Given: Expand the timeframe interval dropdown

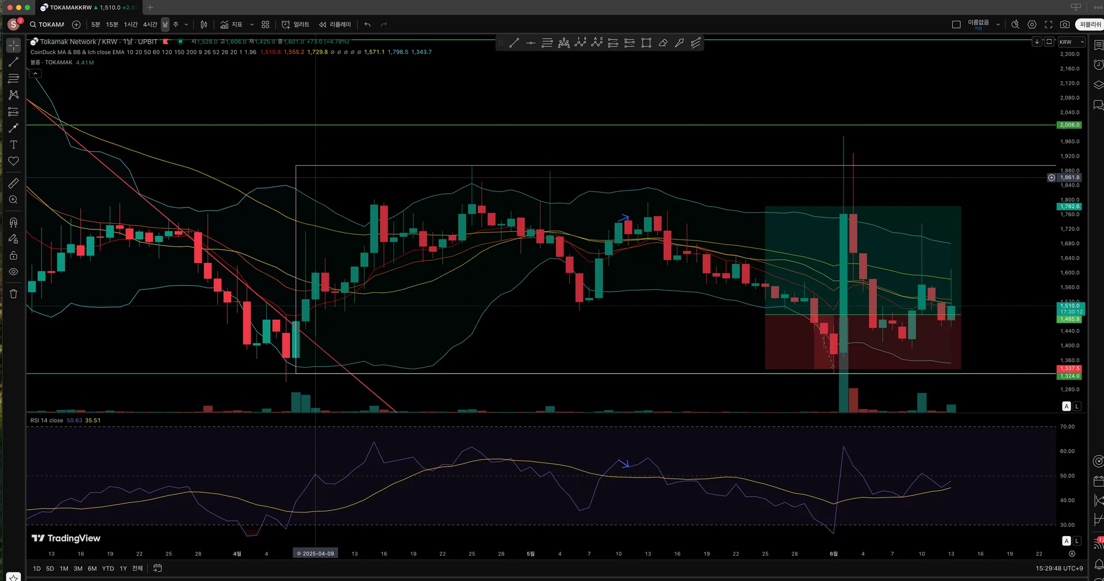Looking at the screenshot, I should (186, 24).
